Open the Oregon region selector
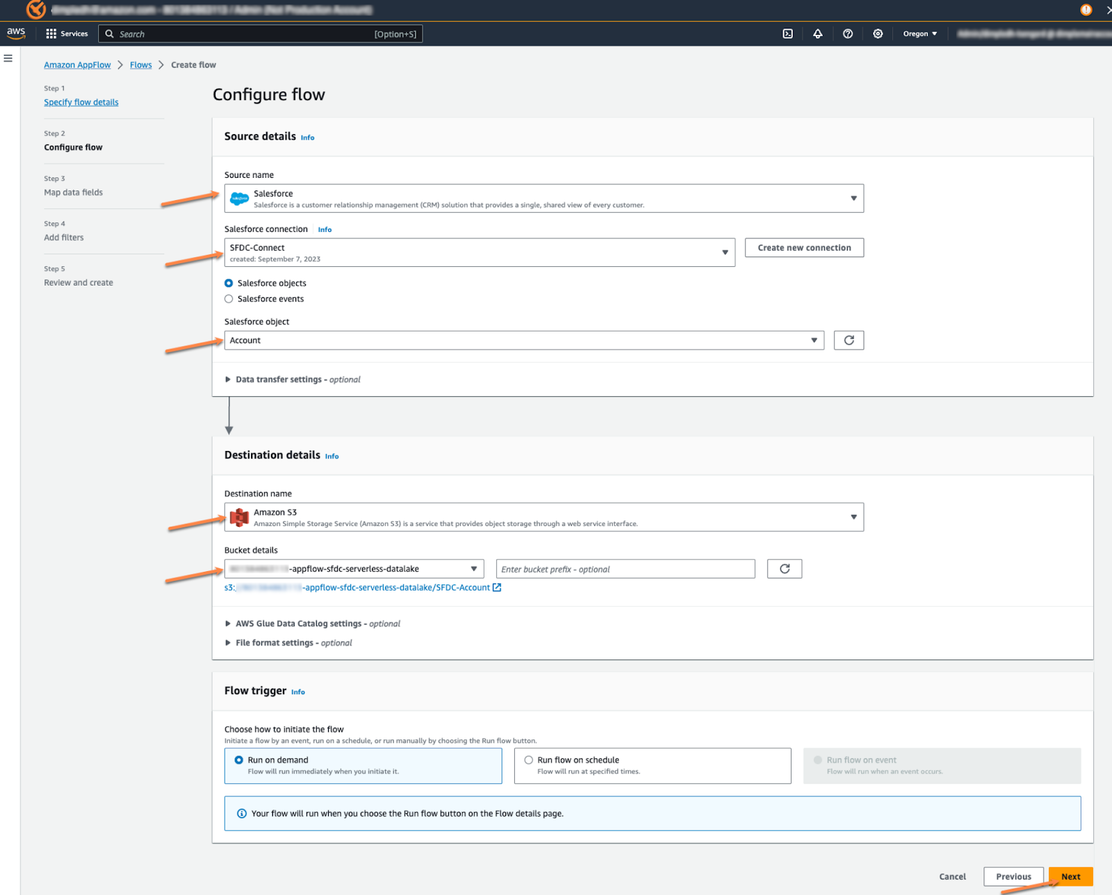The image size is (1112, 895). tap(919, 34)
